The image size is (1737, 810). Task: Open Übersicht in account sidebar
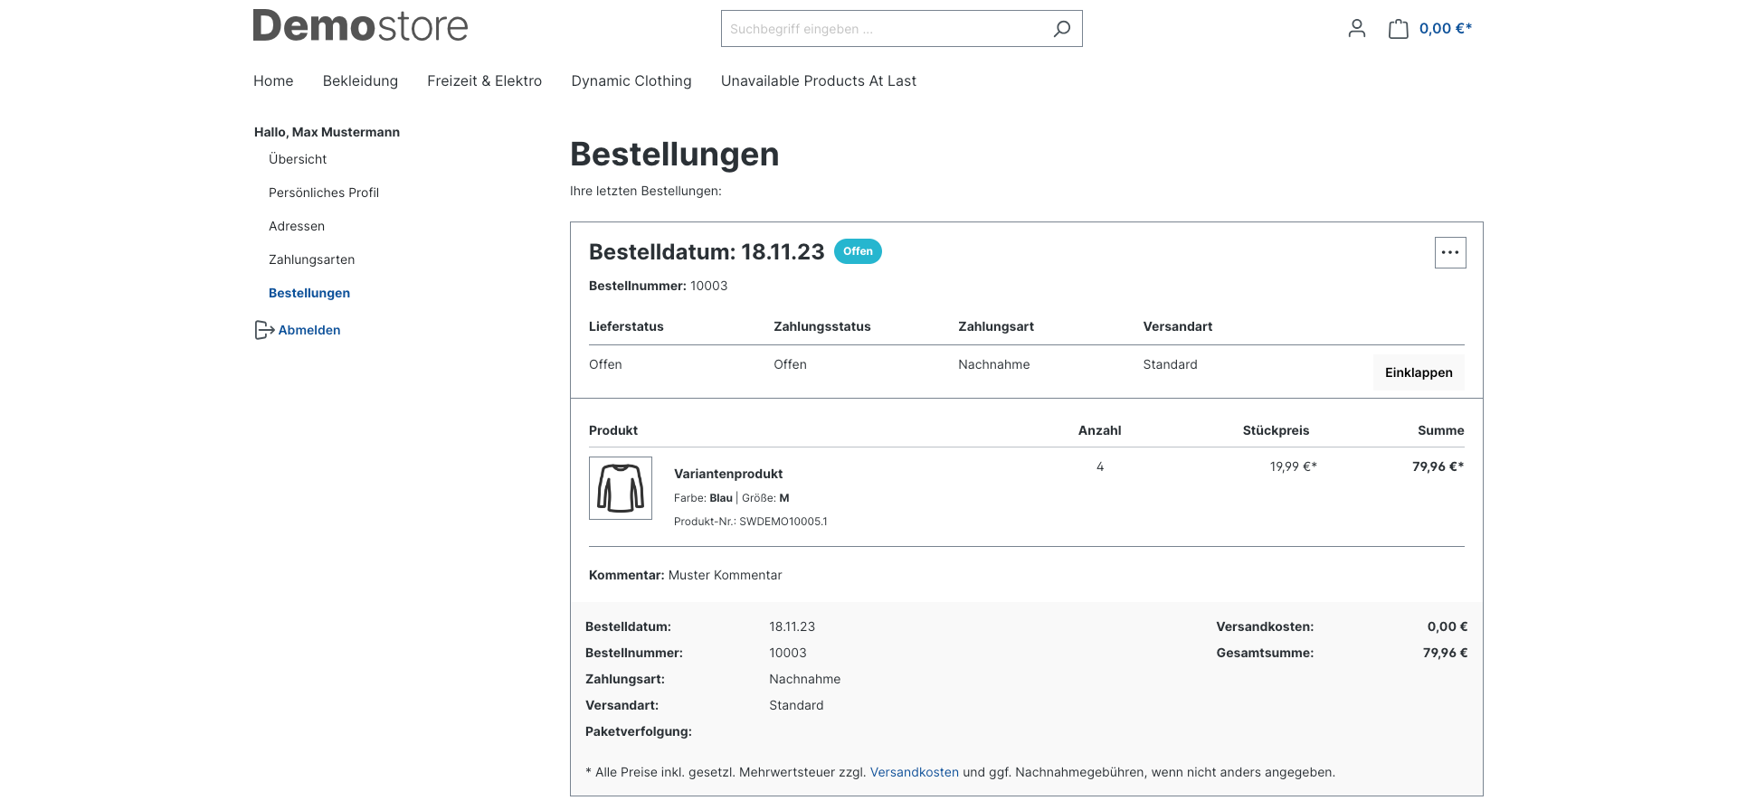point(298,159)
